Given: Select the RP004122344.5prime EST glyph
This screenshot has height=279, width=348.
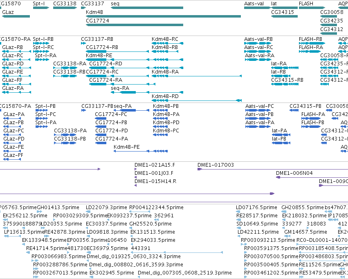Looking at the screenshot, I should tap(139, 212).
